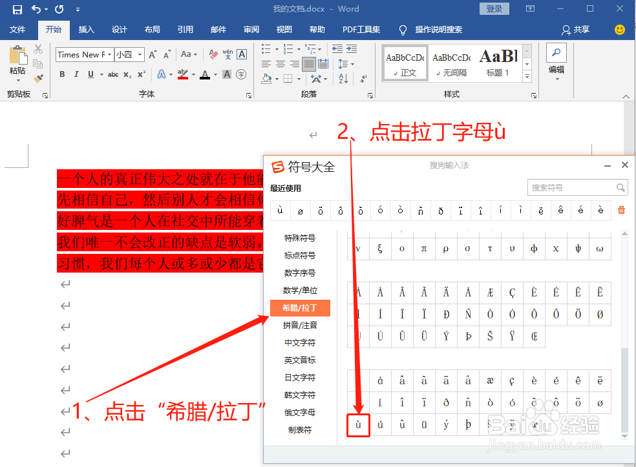
Task: Toggle Bold formatting
Action: [62, 74]
